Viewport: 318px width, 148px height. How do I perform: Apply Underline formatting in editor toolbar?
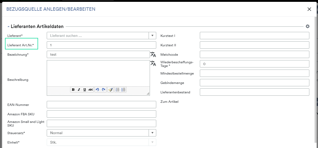[x=85, y=90]
